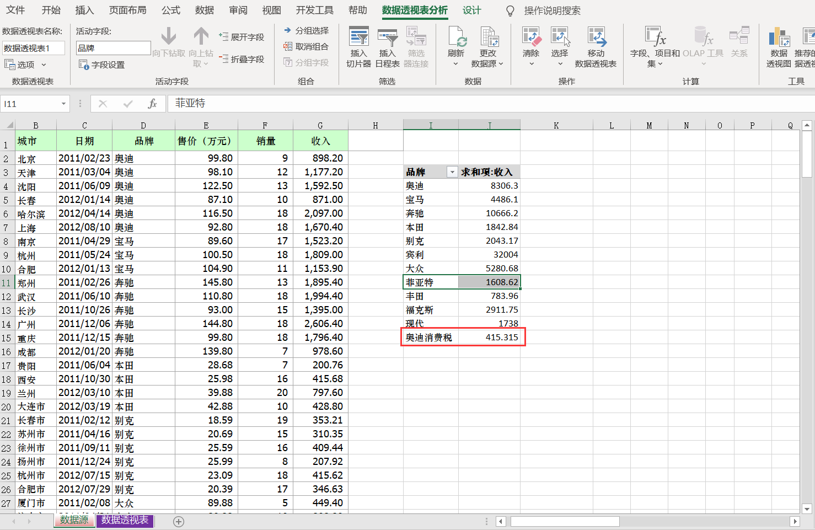
Task: Click horizontal scrollbar right arrow
Action: click(x=795, y=521)
